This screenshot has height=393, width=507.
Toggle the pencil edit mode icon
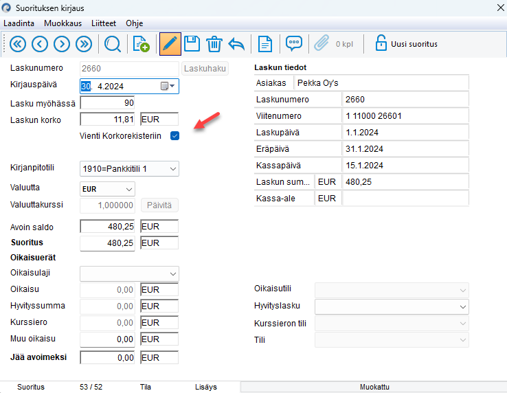tap(170, 44)
